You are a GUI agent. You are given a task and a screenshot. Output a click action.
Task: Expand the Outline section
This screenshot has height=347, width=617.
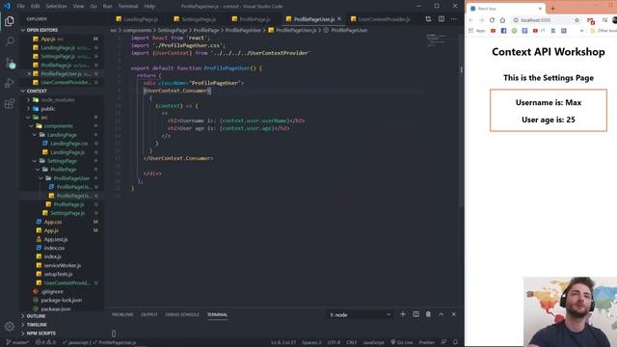pyautogui.click(x=36, y=316)
